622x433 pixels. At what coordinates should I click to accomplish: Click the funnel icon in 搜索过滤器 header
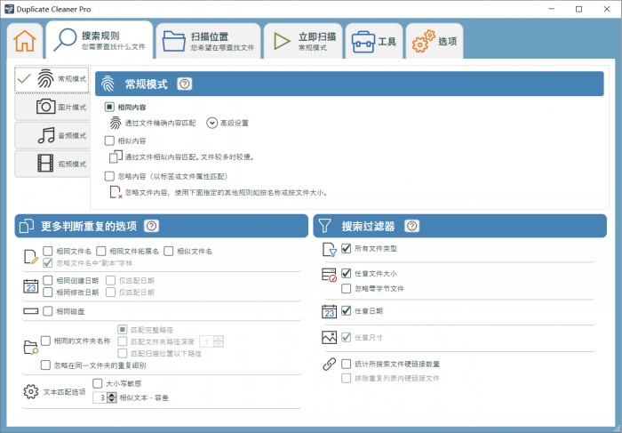pos(324,226)
